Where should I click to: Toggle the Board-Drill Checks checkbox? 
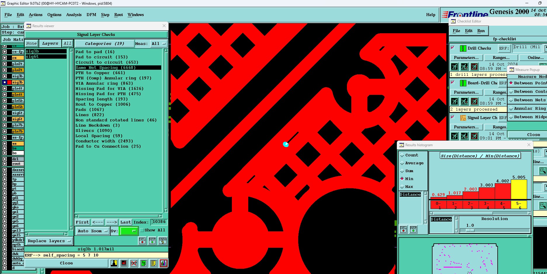(452, 82)
